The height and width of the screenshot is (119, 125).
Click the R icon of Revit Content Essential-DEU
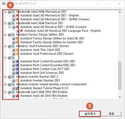[17, 62]
